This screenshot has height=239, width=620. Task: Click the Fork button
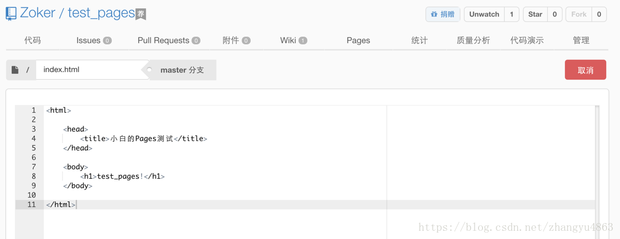pyautogui.click(x=579, y=14)
